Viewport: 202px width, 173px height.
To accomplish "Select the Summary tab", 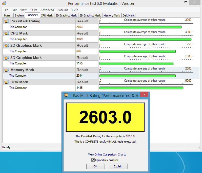I will tap(32, 15).
